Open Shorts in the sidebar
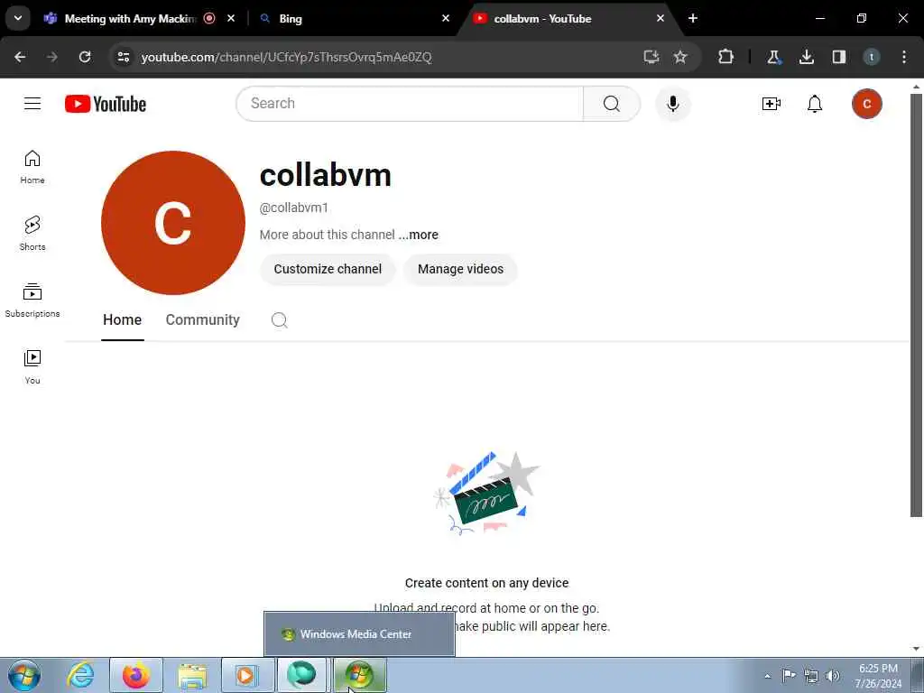The width and height of the screenshot is (924, 693). [x=32, y=234]
